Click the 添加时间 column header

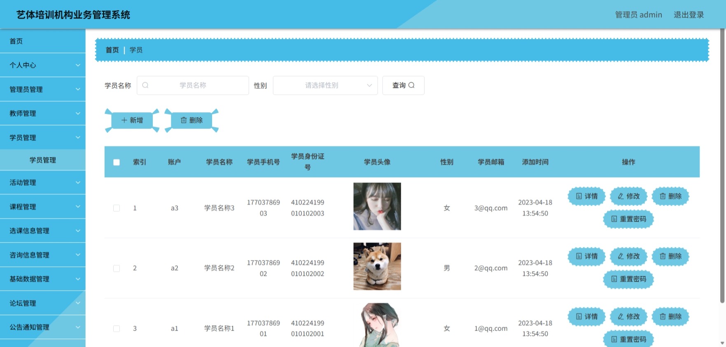point(535,162)
